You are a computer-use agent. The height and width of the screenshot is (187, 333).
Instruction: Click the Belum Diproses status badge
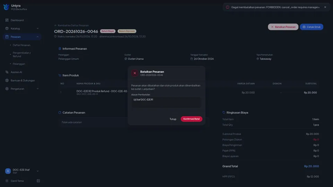[x=127, y=31]
